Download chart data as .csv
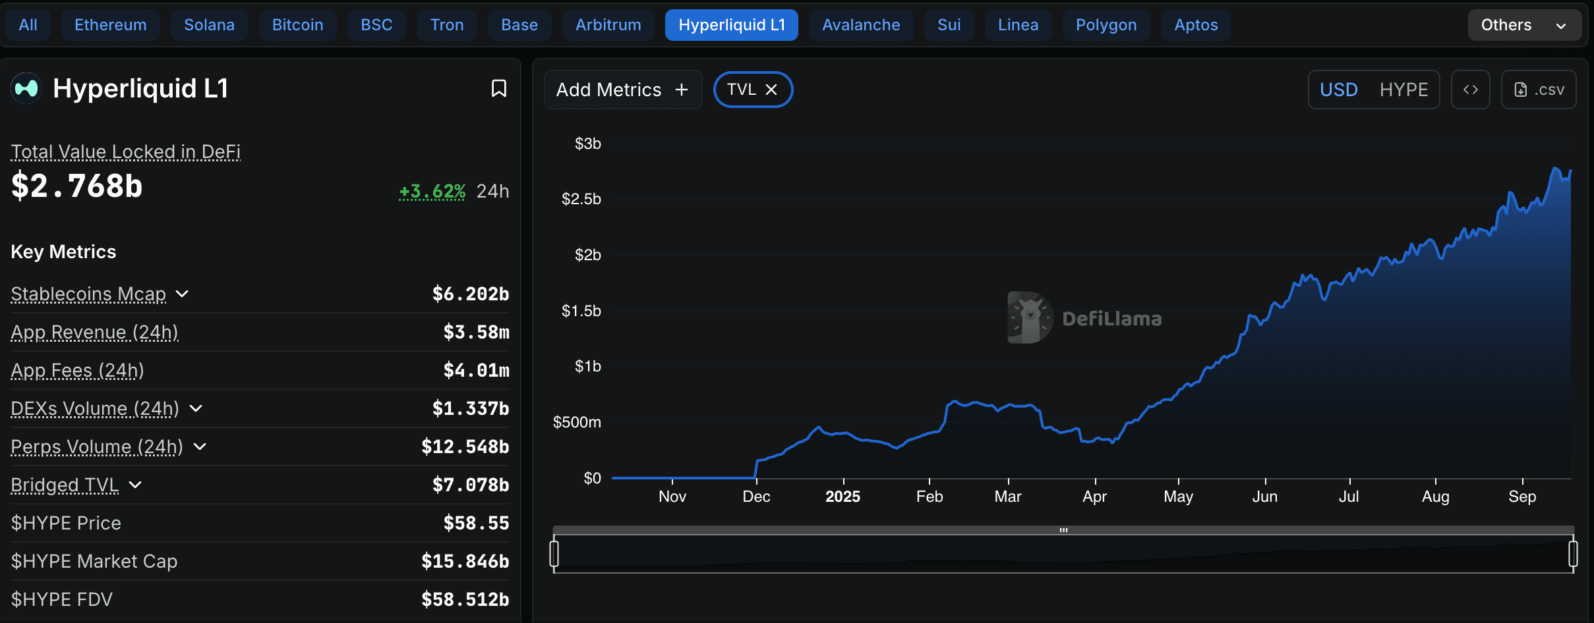This screenshot has width=1594, height=623. point(1539,89)
